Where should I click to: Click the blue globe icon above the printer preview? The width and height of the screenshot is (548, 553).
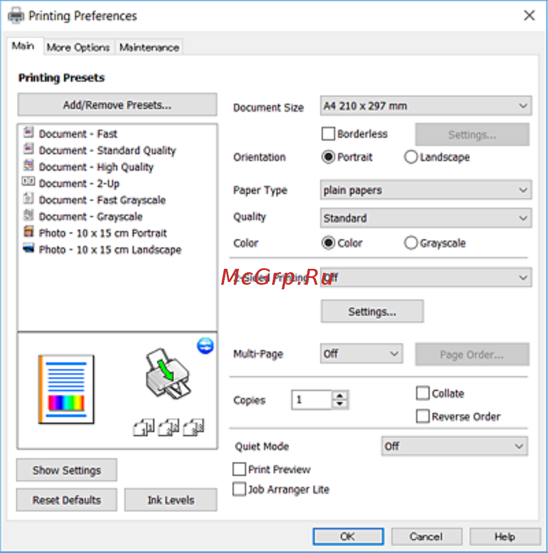tap(205, 346)
